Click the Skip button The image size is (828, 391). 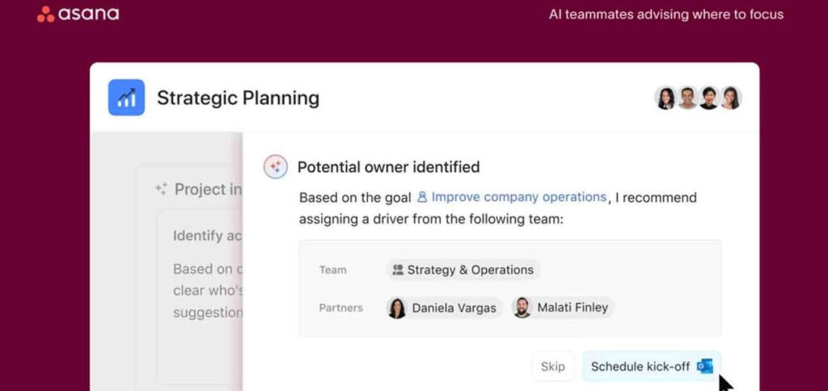pos(553,366)
